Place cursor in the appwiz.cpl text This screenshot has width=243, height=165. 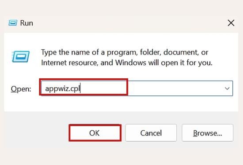(x=62, y=88)
